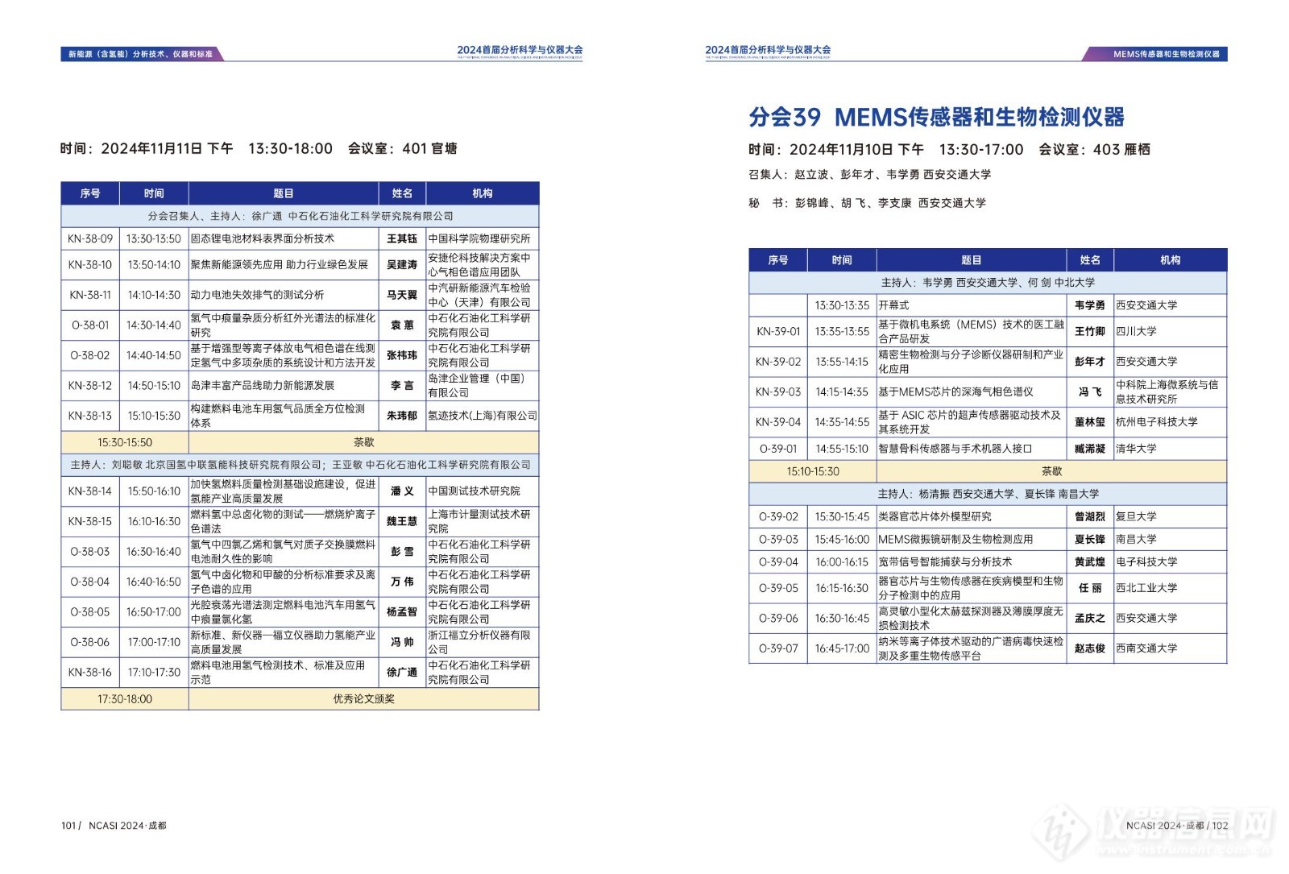The height and width of the screenshot is (874, 1289).
Task: Select the time cell "17:30-18:00"
Action: [125, 698]
